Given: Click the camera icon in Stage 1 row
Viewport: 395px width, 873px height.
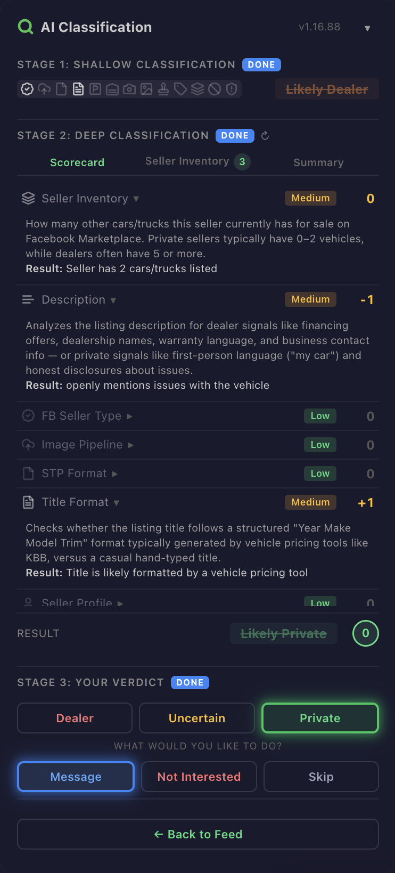Looking at the screenshot, I should click(x=129, y=89).
